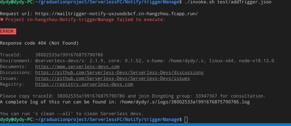Screen dimensions: 291x126
Task: Open the serverless-devs.com documents link
Action: tap(77, 67)
